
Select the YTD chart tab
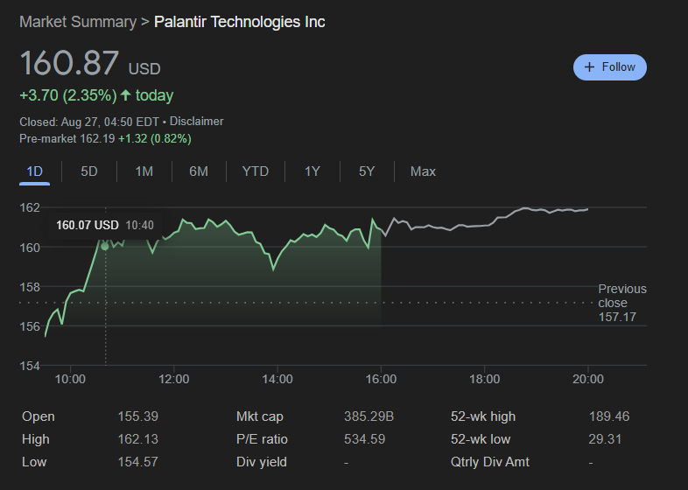pyautogui.click(x=256, y=171)
